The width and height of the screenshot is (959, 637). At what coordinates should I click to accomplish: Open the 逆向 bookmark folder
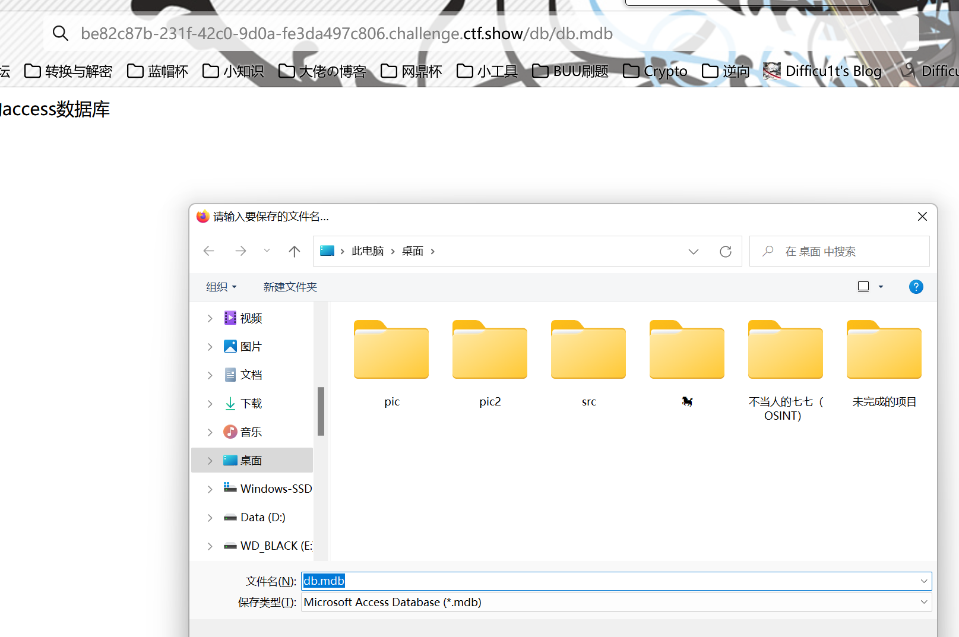[x=726, y=71]
